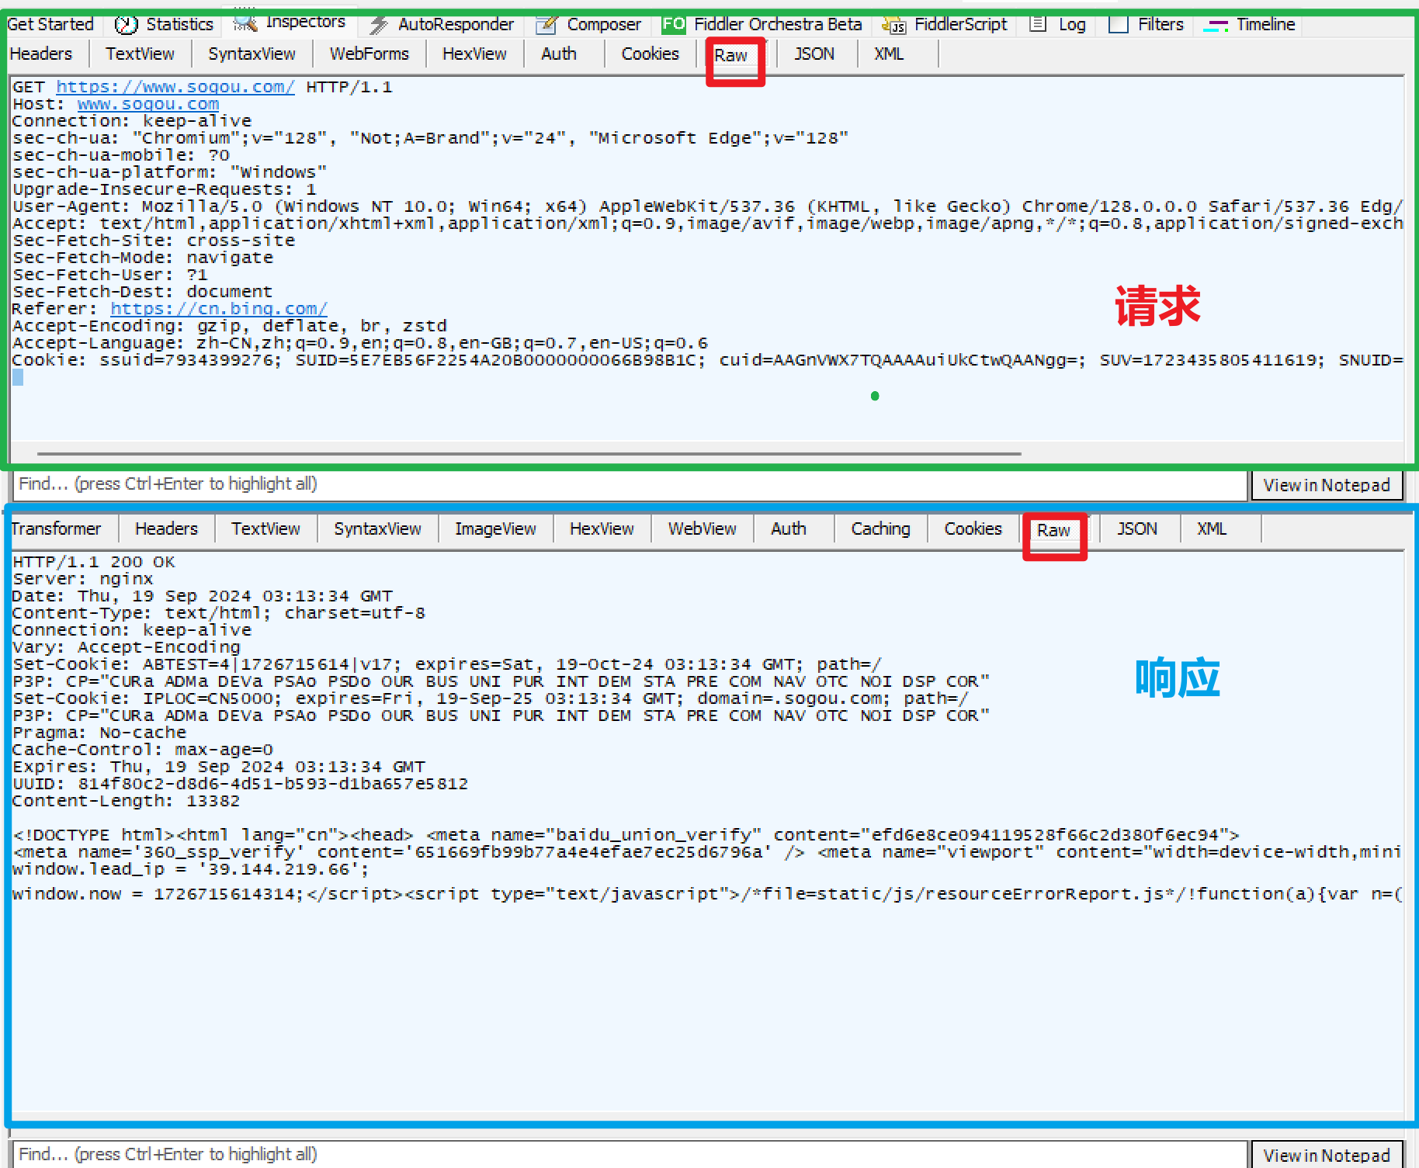Select the request Raw tab
The height and width of the screenshot is (1168, 1419).
pyautogui.click(x=730, y=55)
